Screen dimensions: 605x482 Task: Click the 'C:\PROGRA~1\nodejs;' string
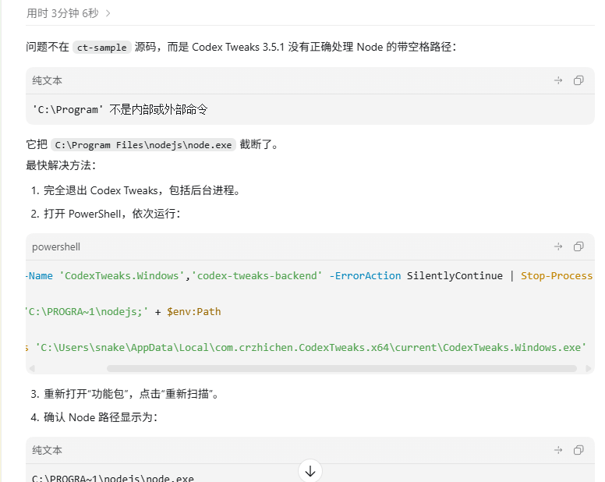[87, 311]
